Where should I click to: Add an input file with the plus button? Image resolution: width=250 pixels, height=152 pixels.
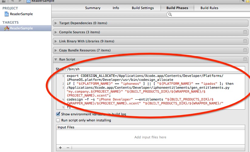(x=60, y=148)
